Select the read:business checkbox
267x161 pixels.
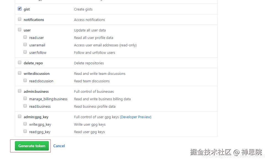click(x=25, y=106)
